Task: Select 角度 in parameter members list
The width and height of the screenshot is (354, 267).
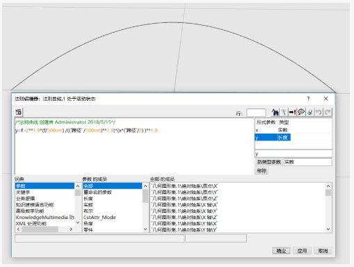Action: click(x=88, y=224)
